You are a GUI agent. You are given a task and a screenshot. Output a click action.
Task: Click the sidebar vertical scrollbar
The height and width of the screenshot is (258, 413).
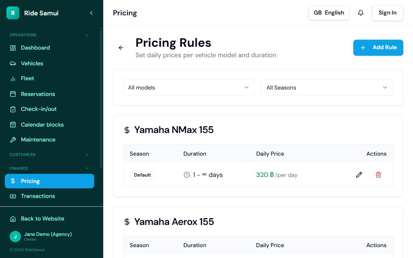[101, 99]
